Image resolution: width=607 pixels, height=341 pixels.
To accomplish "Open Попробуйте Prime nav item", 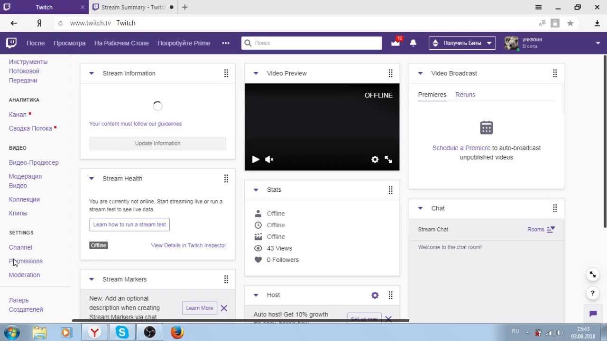I will [184, 43].
